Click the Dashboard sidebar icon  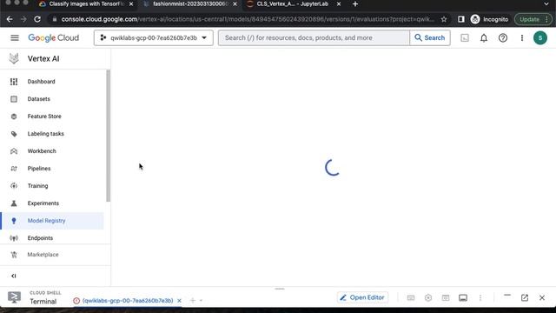pos(14,82)
